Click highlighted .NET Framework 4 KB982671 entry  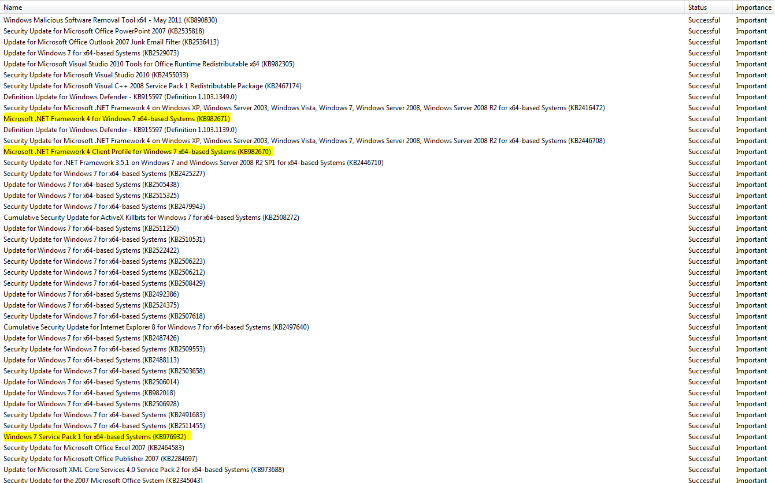[x=116, y=119]
